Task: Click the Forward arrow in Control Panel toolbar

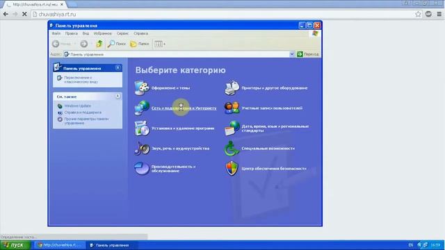Action: point(83,44)
